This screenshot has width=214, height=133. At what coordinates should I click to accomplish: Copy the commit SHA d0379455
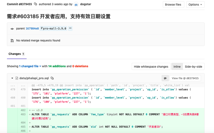tap(35, 4)
